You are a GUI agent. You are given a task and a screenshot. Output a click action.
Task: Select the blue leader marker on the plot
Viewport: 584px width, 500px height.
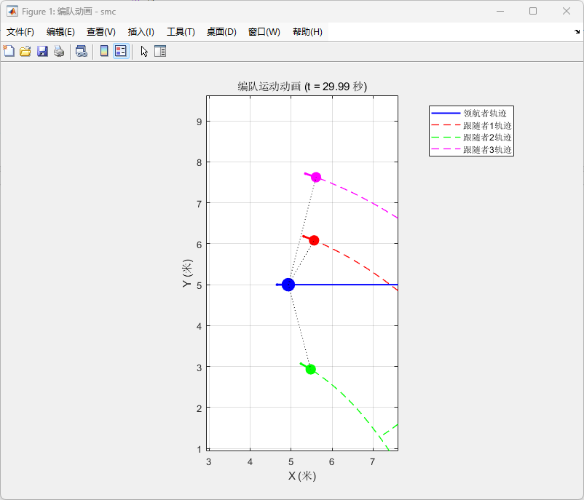click(288, 285)
